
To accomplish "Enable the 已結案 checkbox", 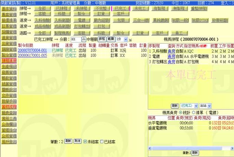I will point(102,141).
